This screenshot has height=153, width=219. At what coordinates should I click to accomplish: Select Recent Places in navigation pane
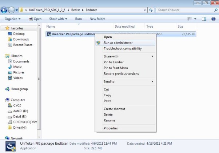pos(23,45)
